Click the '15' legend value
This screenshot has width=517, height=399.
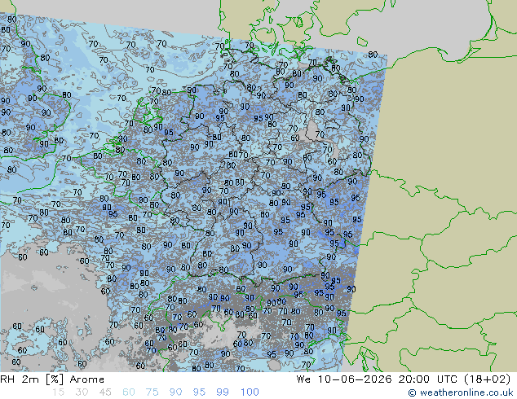point(59,392)
